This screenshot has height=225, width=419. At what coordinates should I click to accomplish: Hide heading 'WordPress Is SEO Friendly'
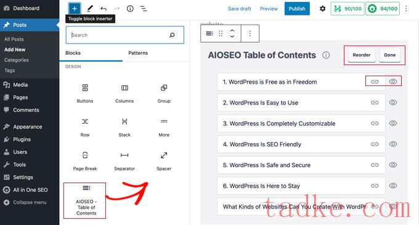393,144
